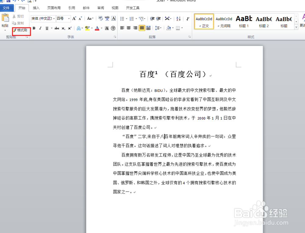
Task: Clear formatting with the eraser icon
Action: pyautogui.click(x=101, y=19)
